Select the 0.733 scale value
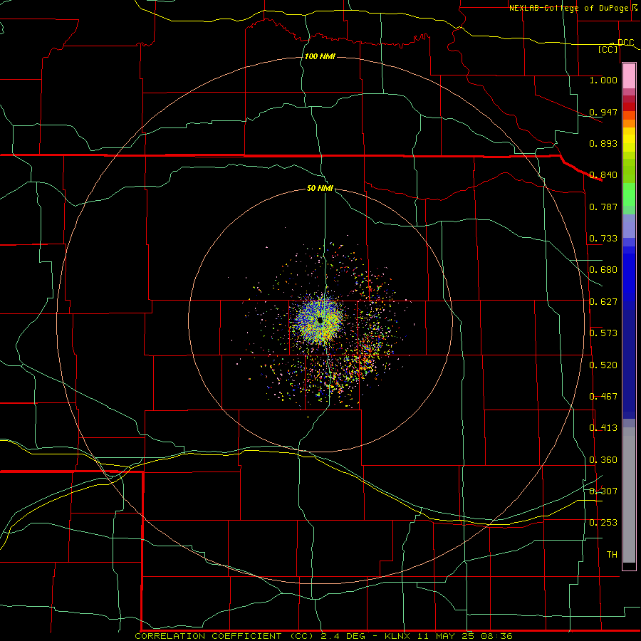This screenshot has width=641, height=641. pos(603,239)
